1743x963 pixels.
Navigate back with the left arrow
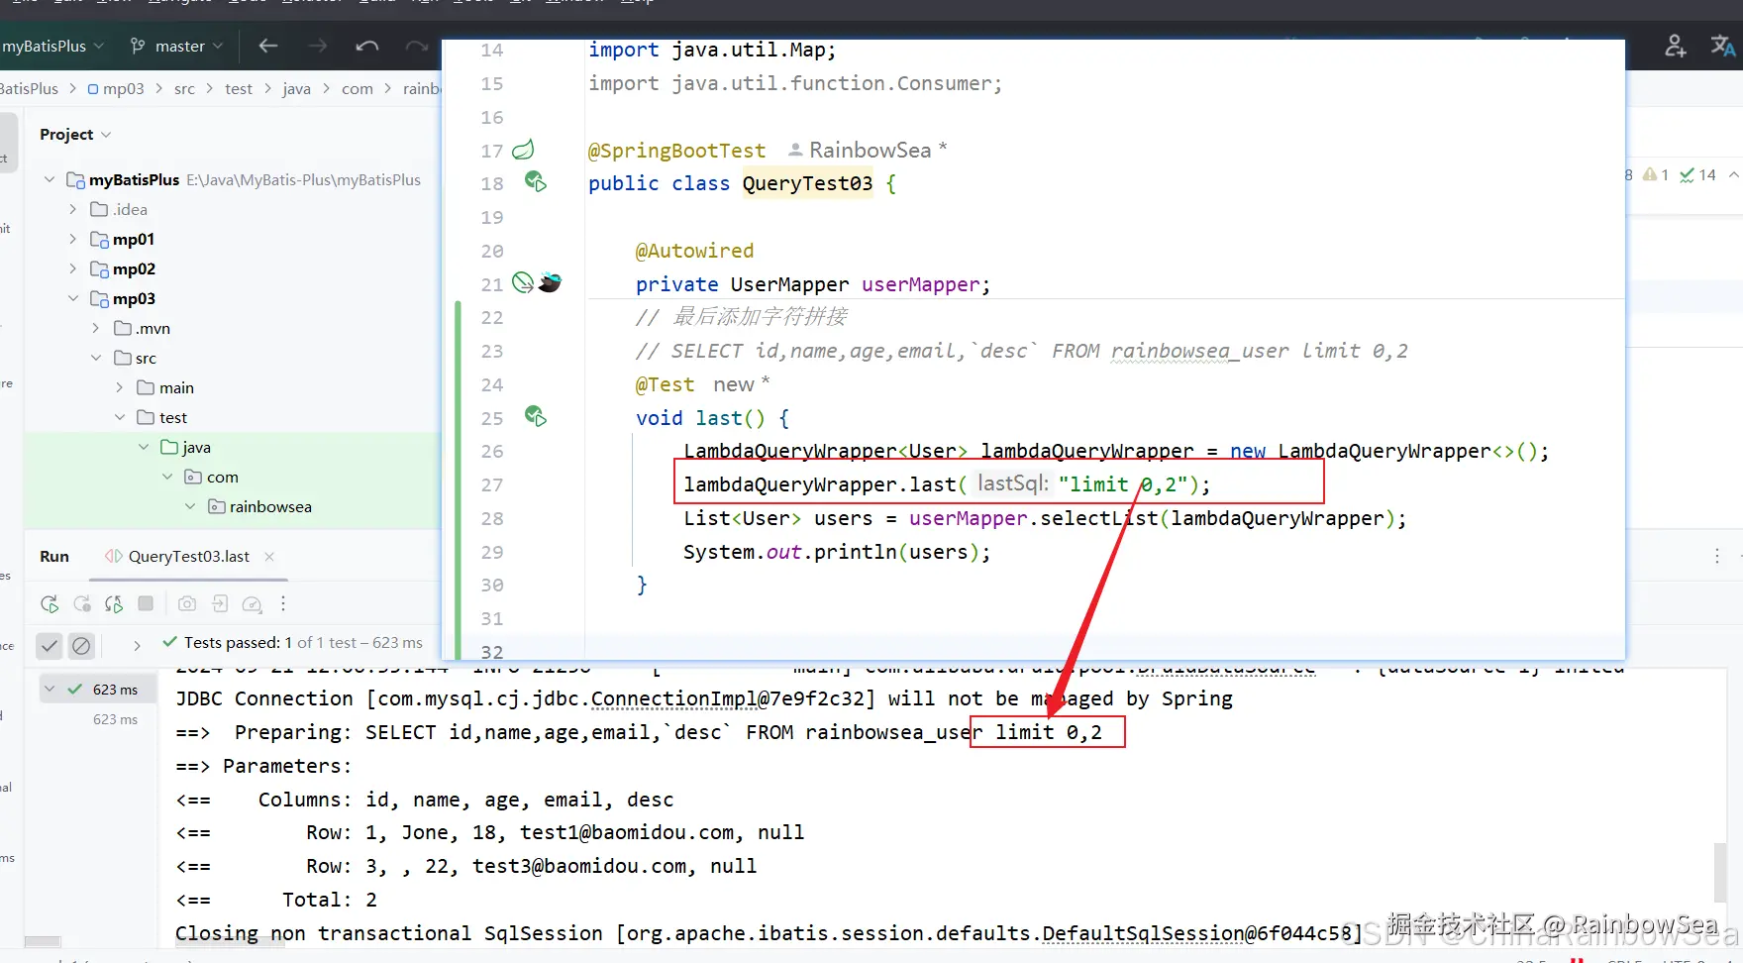click(x=268, y=46)
